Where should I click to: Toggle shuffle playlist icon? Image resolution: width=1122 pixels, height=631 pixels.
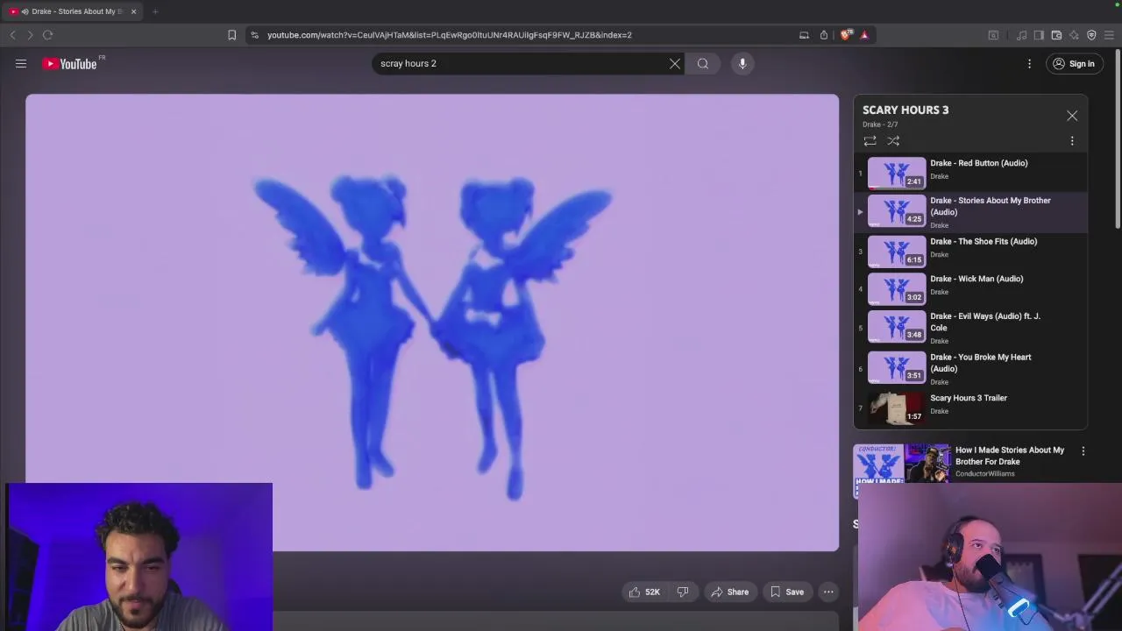[893, 140]
